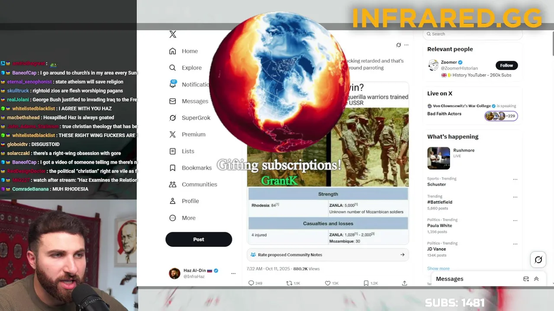Open options for Schuster trend
This screenshot has width=554, height=311.
pyautogui.click(x=515, y=179)
